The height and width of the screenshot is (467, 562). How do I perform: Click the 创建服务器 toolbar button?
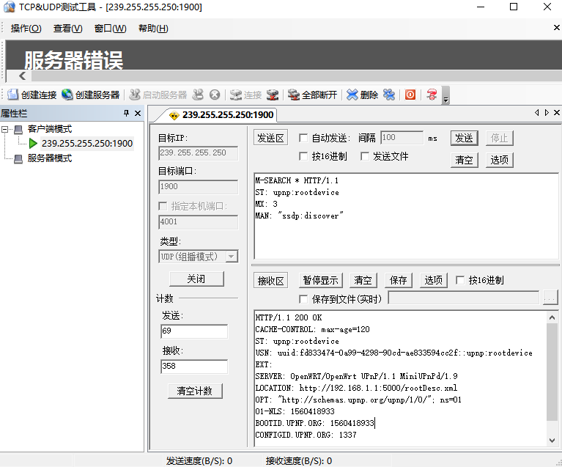[90, 95]
